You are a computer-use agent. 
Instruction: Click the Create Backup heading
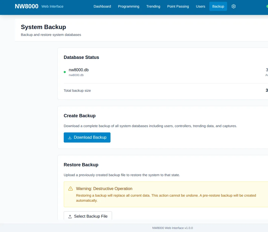click(x=80, y=116)
